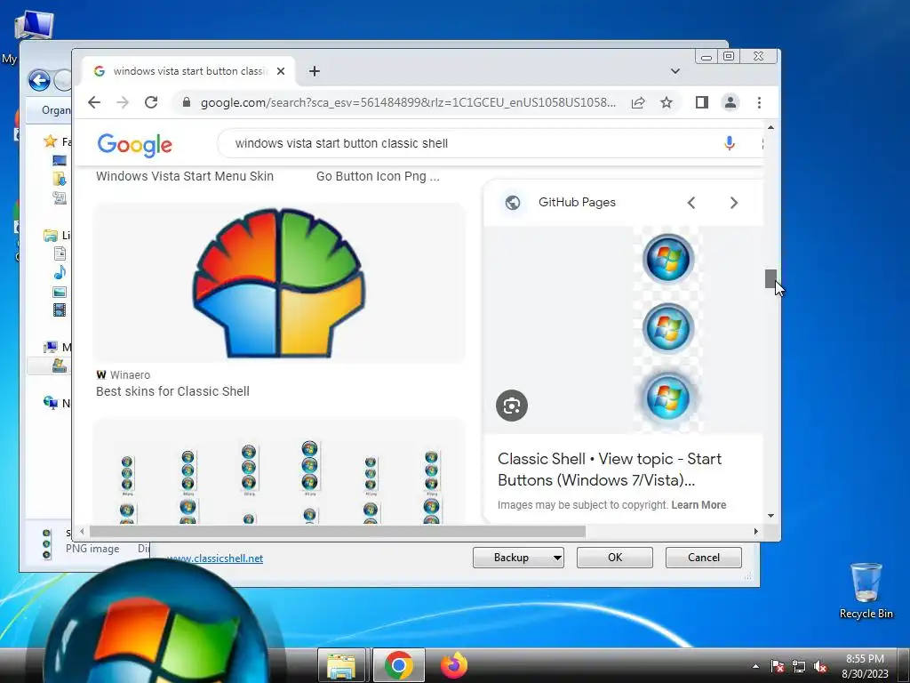Open Action Center flag in tray

pos(777,666)
